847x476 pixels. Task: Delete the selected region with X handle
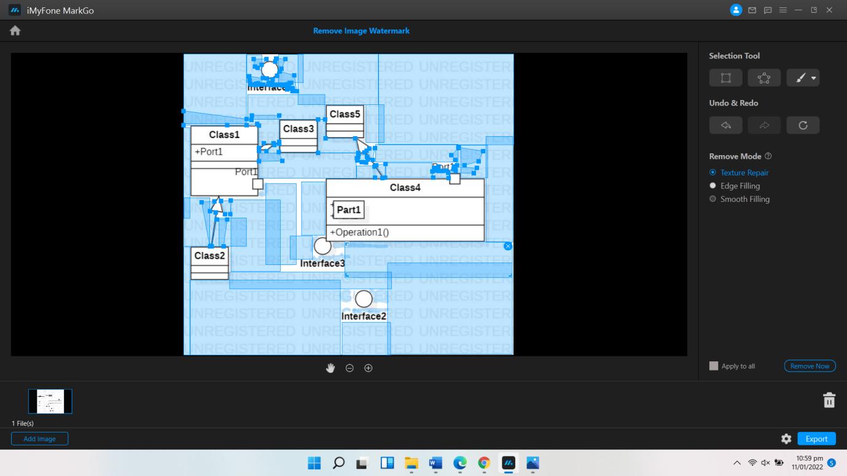coord(508,246)
